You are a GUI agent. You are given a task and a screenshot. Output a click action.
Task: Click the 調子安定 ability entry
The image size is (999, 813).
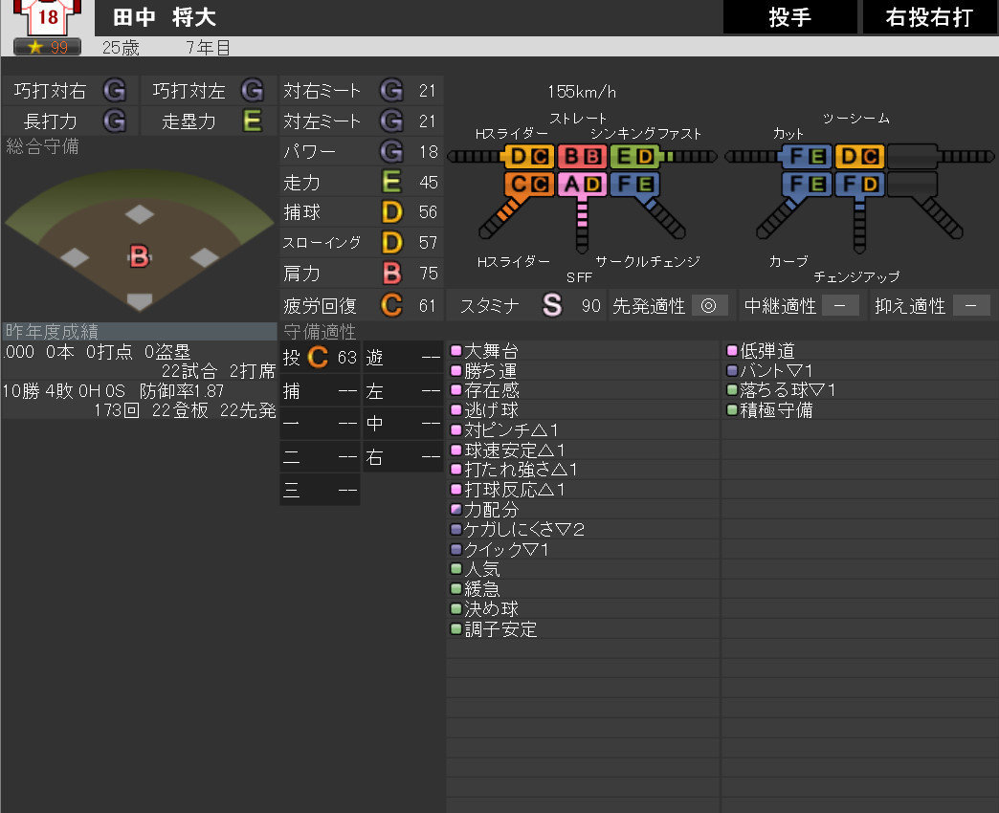tap(499, 629)
